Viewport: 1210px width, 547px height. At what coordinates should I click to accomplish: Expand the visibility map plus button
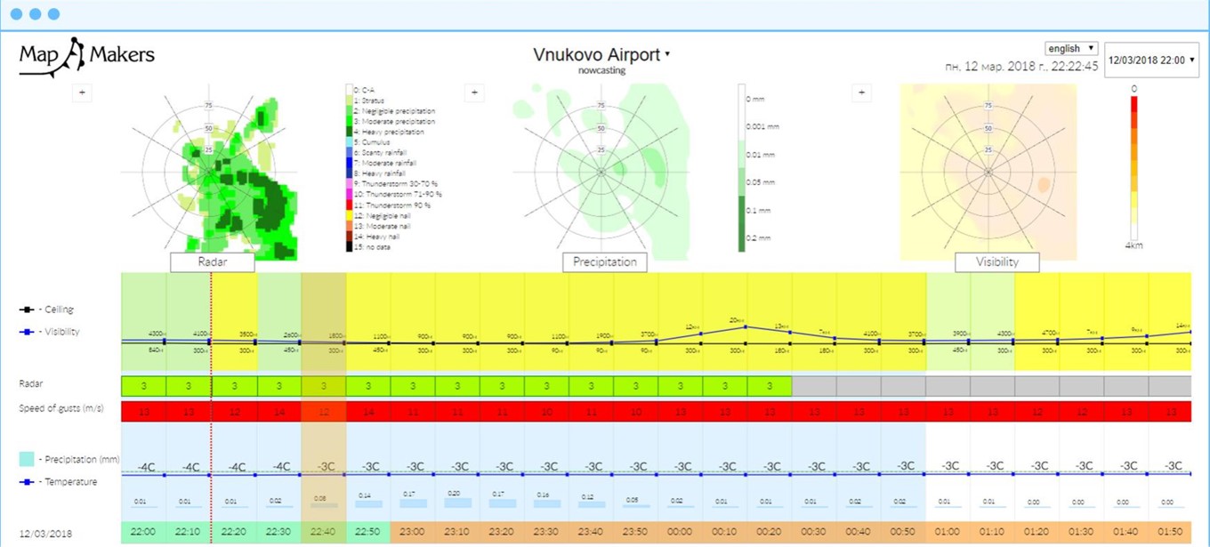(861, 93)
